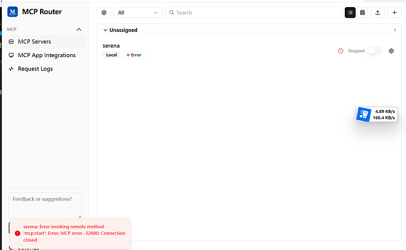Click the red alert icon in error toast
406x250 pixels.
pos(17,233)
